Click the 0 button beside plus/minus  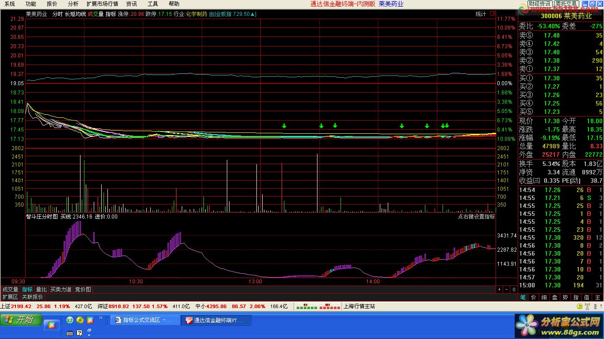513,290
